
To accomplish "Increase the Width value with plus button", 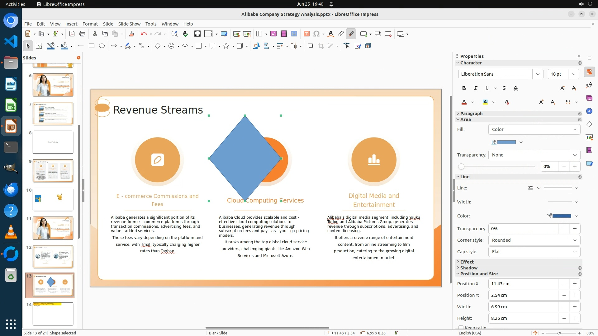I will coord(575,307).
